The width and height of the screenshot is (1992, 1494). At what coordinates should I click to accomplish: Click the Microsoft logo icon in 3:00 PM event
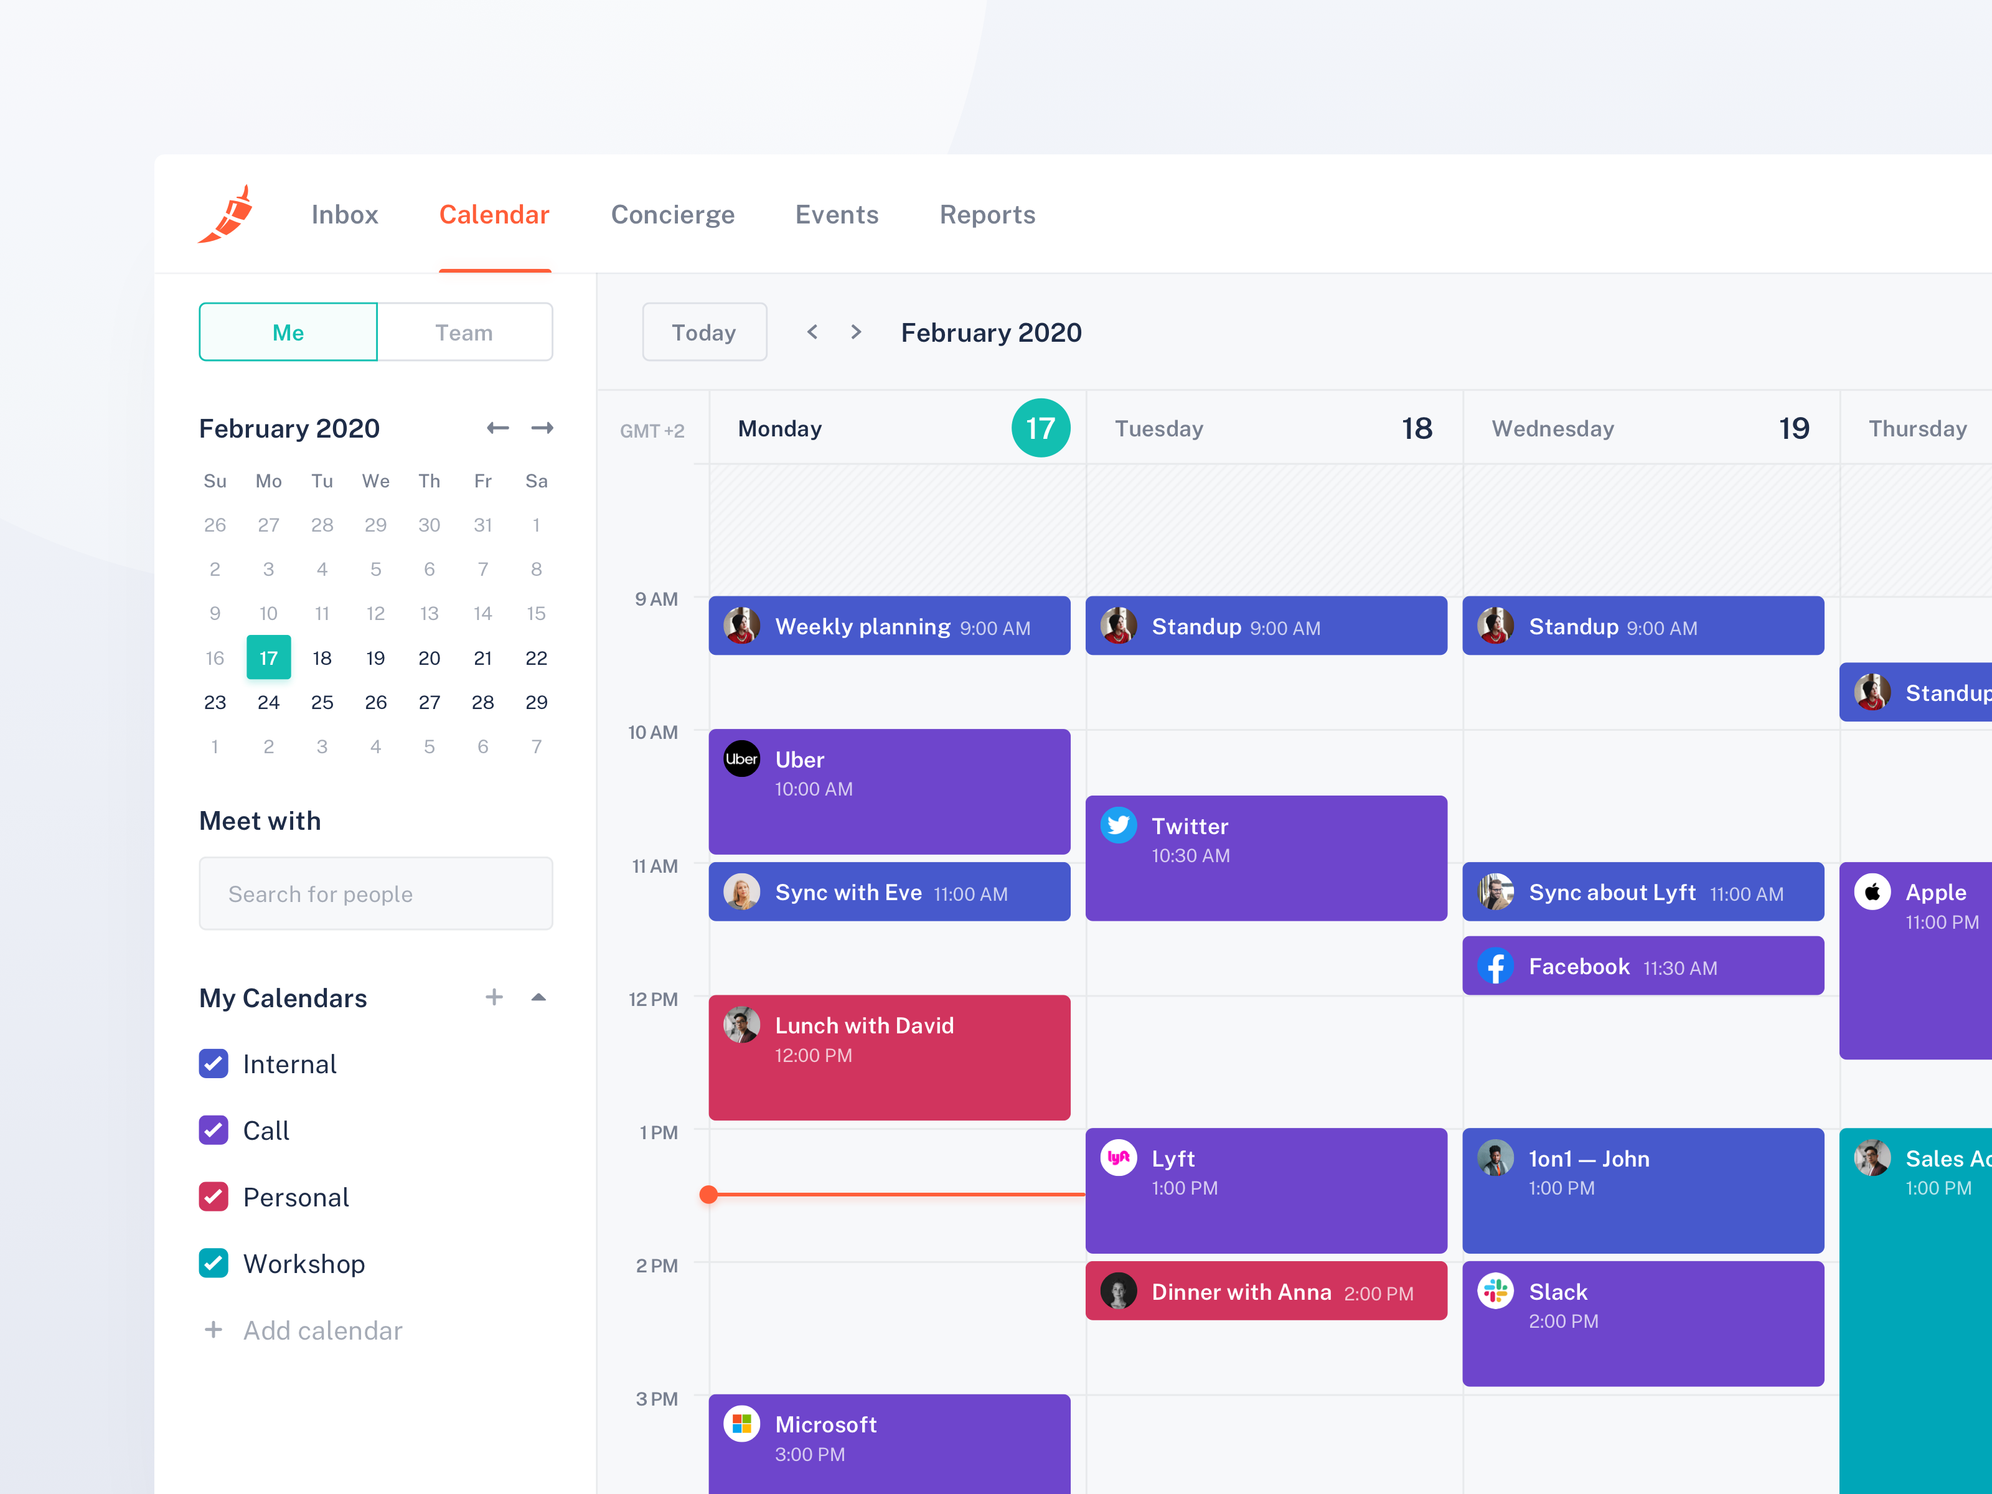coord(742,1424)
